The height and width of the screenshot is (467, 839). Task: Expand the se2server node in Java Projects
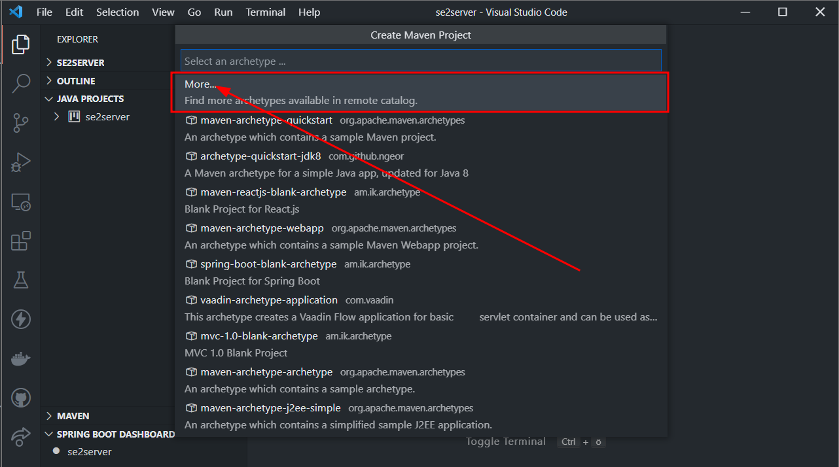57,117
